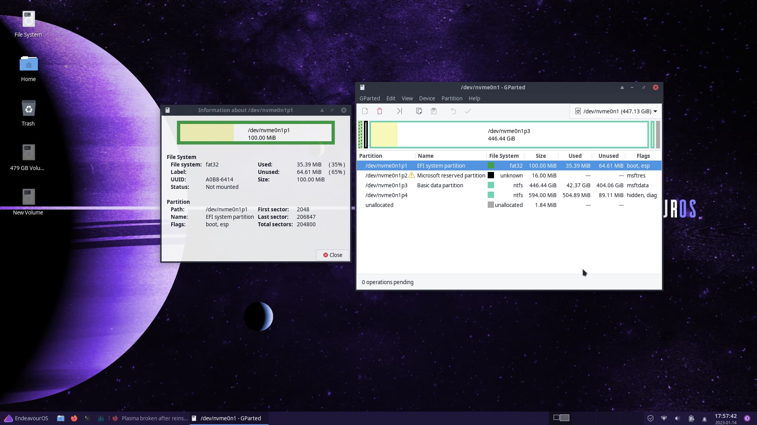Click the green fat32 color swatch
The image size is (757, 425).
pos(491,166)
